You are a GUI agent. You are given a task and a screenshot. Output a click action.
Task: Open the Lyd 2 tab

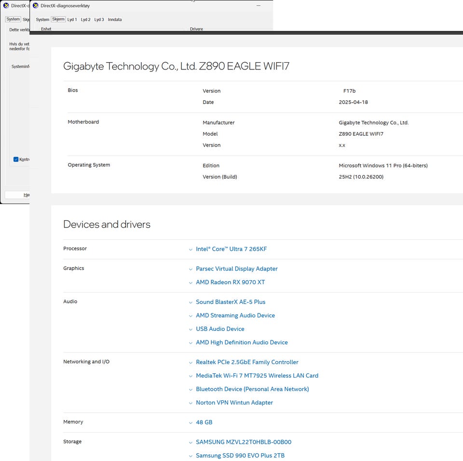point(86,19)
